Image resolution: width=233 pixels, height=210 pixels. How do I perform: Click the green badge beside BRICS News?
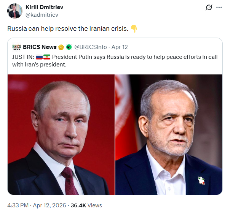[69, 47]
